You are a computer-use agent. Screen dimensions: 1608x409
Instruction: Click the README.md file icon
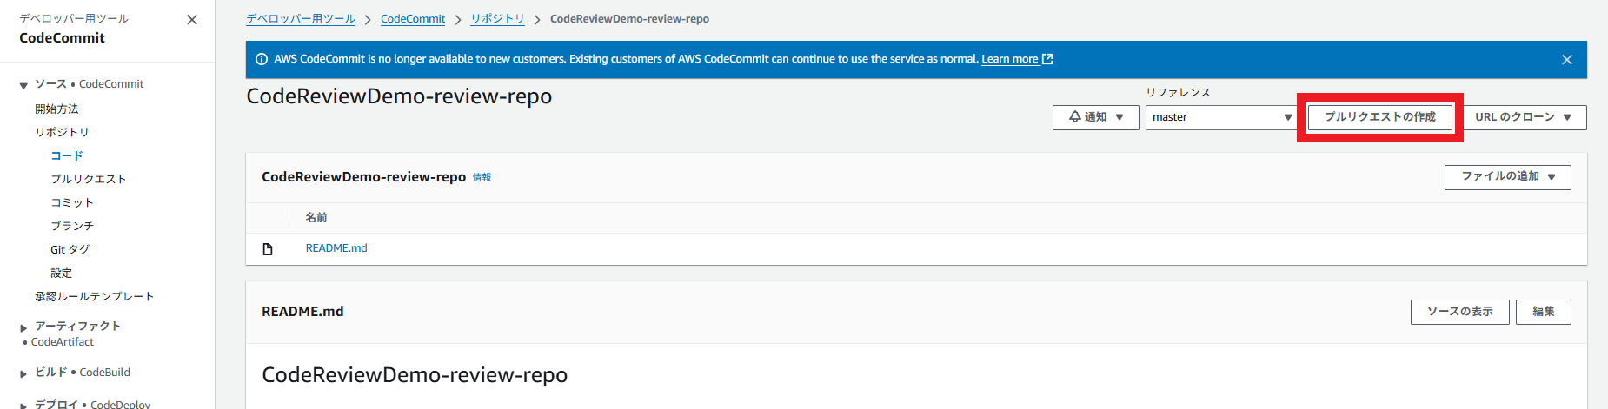click(268, 249)
